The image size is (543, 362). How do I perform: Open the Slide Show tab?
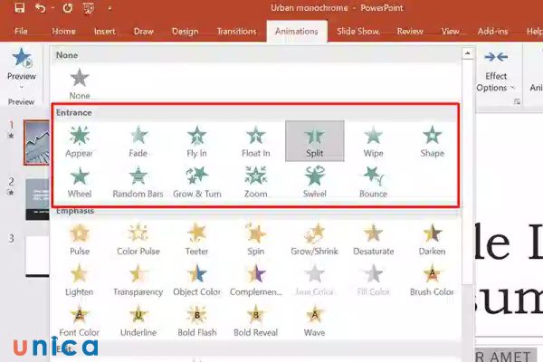click(357, 31)
